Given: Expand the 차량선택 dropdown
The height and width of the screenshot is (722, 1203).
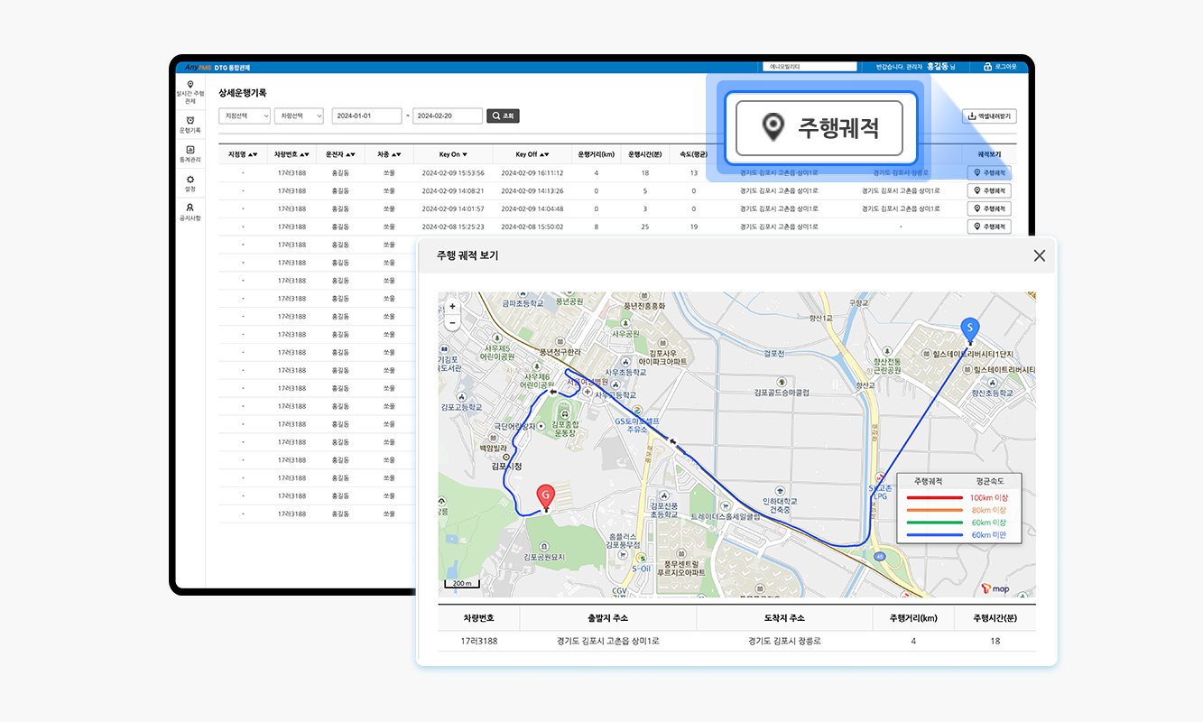Looking at the screenshot, I should (x=299, y=116).
